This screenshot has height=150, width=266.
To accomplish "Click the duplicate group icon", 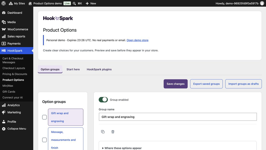I will (103, 132).
